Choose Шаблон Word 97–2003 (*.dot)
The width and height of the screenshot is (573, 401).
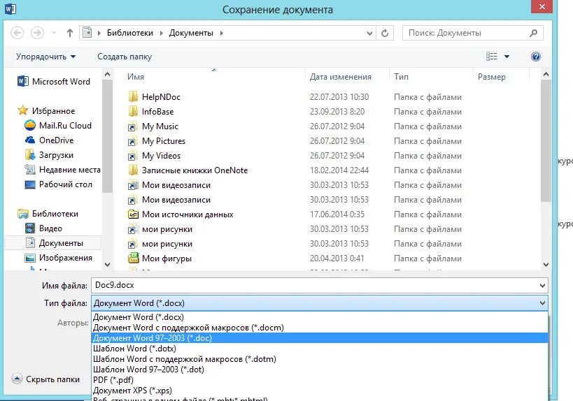click(x=320, y=370)
